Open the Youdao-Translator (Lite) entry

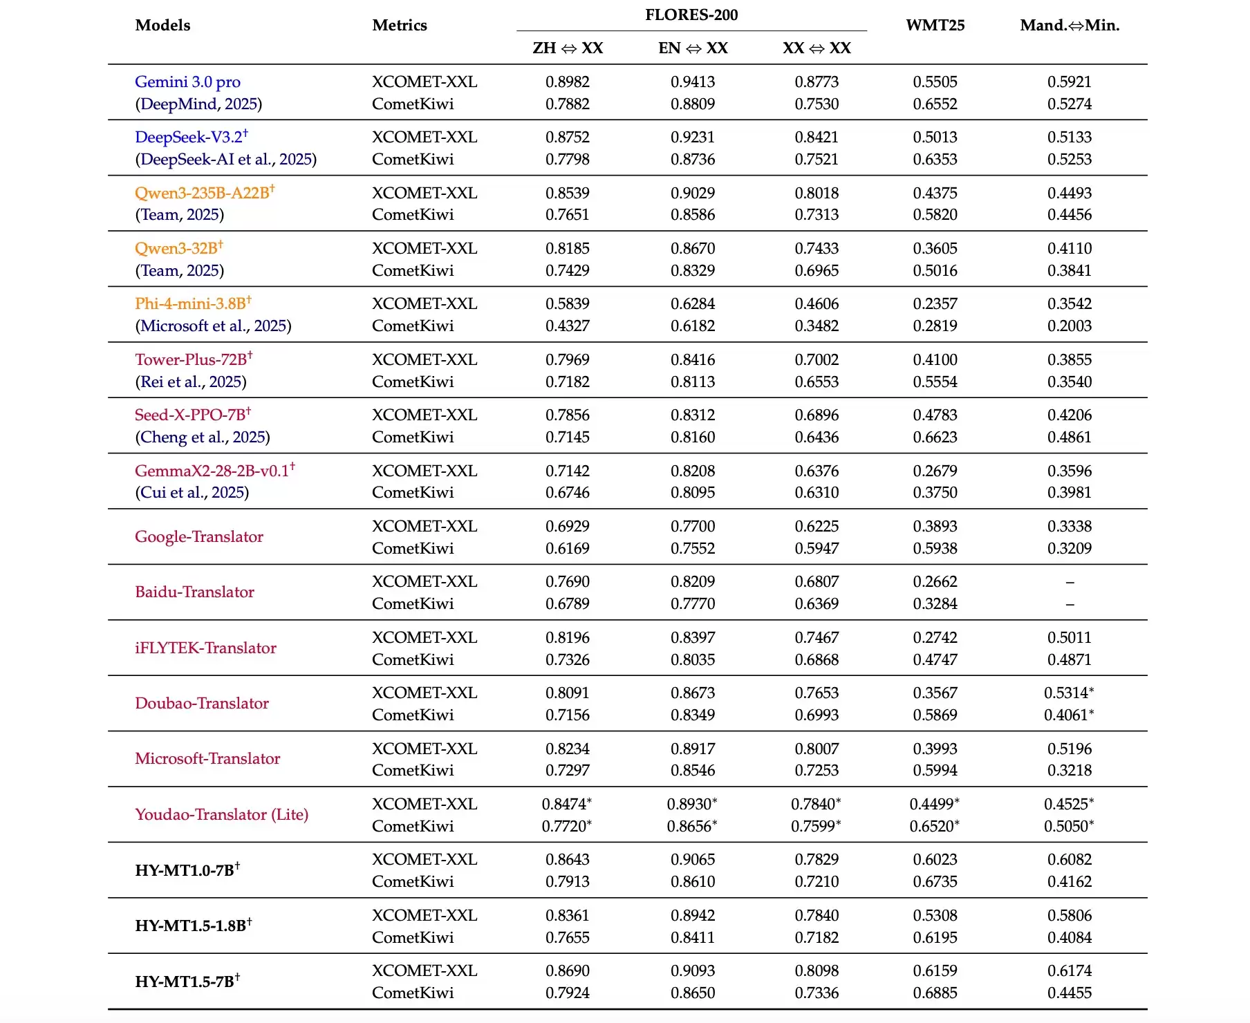221,814
